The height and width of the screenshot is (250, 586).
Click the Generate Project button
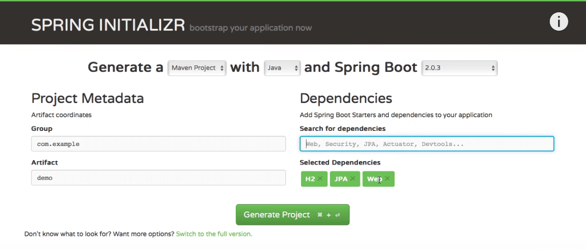pyautogui.click(x=293, y=215)
